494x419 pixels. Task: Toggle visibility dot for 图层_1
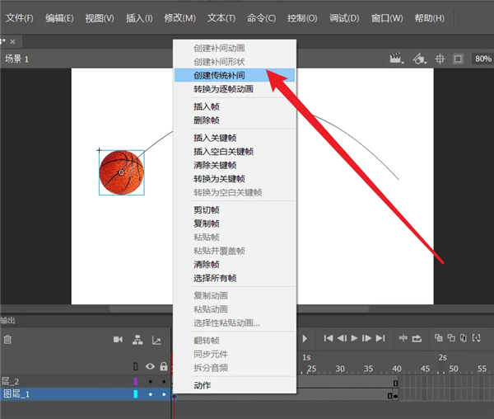tap(150, 395)
